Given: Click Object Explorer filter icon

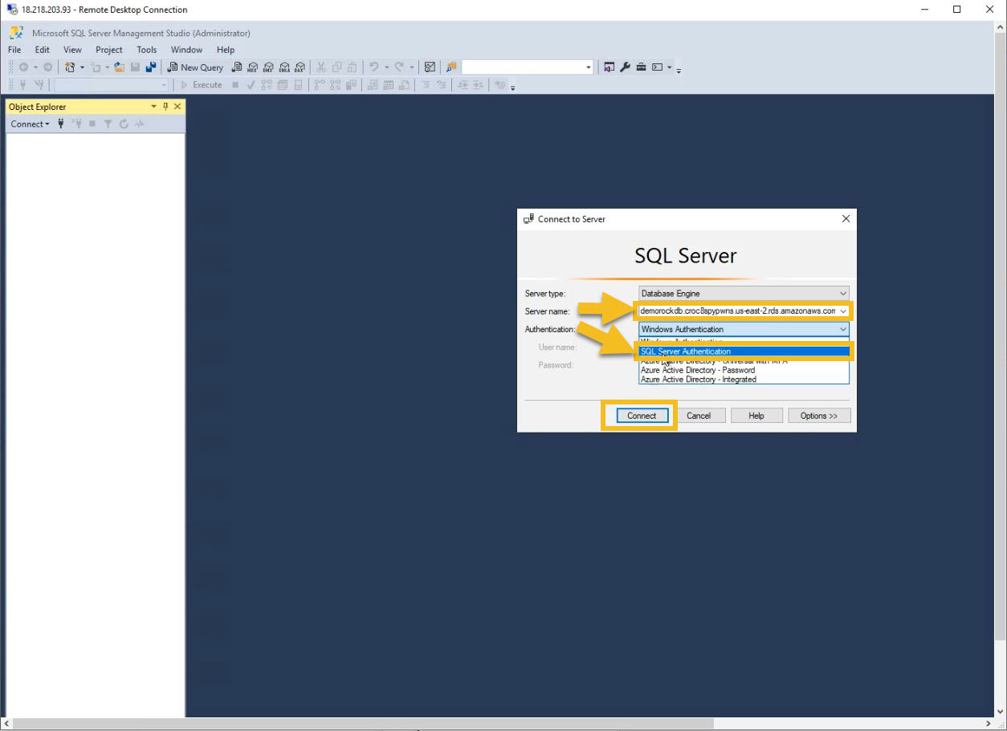Looking at the screenshot, I should pos(108,124).
